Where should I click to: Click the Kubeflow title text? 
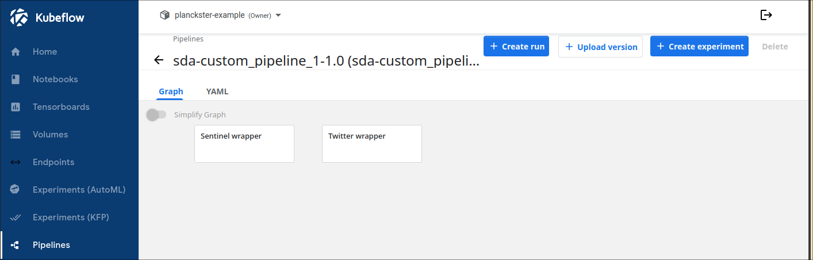[60, 18]
